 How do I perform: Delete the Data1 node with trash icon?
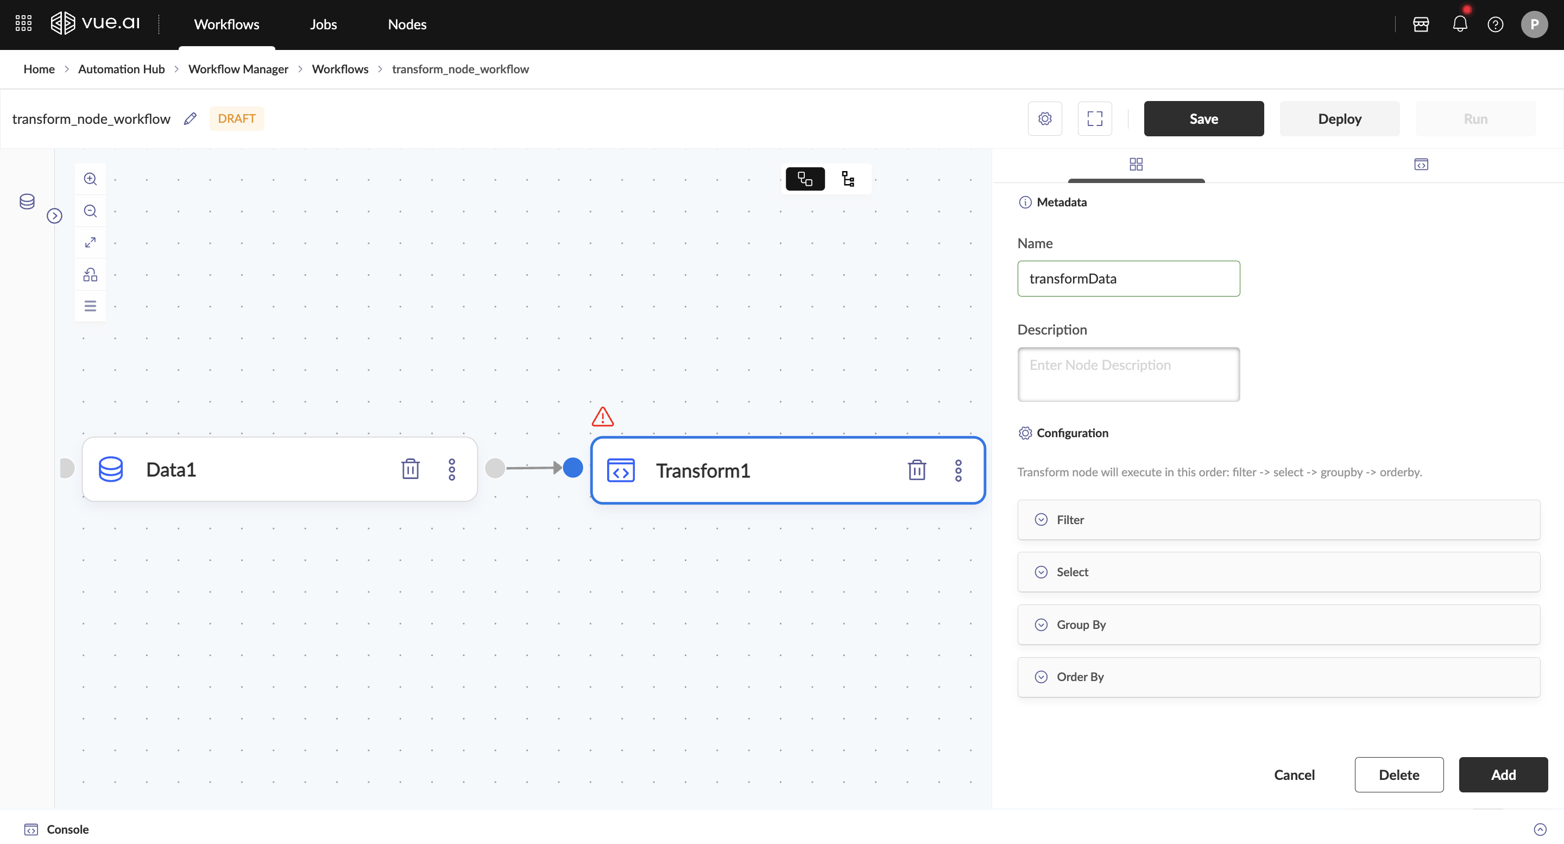pyautogui.click(x=411, y=469)
